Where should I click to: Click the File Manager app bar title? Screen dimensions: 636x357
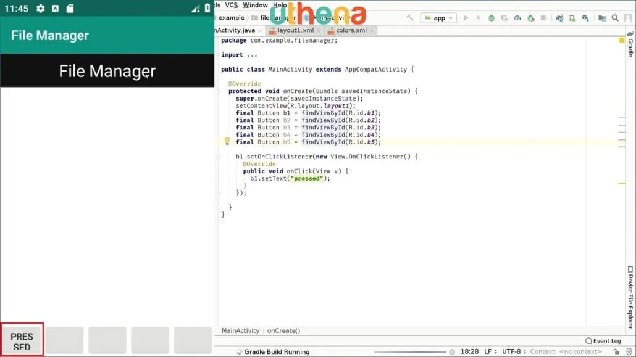click(x=50, y=35)
